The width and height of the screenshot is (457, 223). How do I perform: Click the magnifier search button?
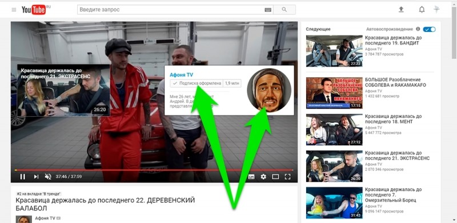click(284, 10)
